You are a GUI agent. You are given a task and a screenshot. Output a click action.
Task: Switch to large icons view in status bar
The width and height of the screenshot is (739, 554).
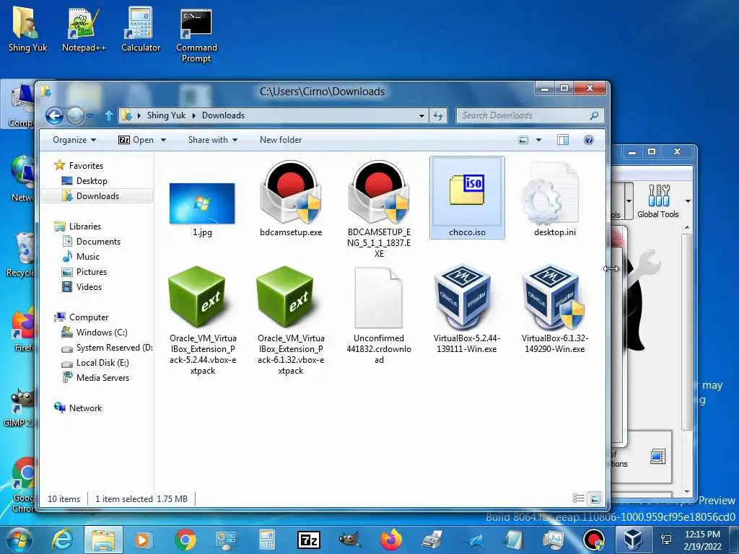click(x=595, y=498)
